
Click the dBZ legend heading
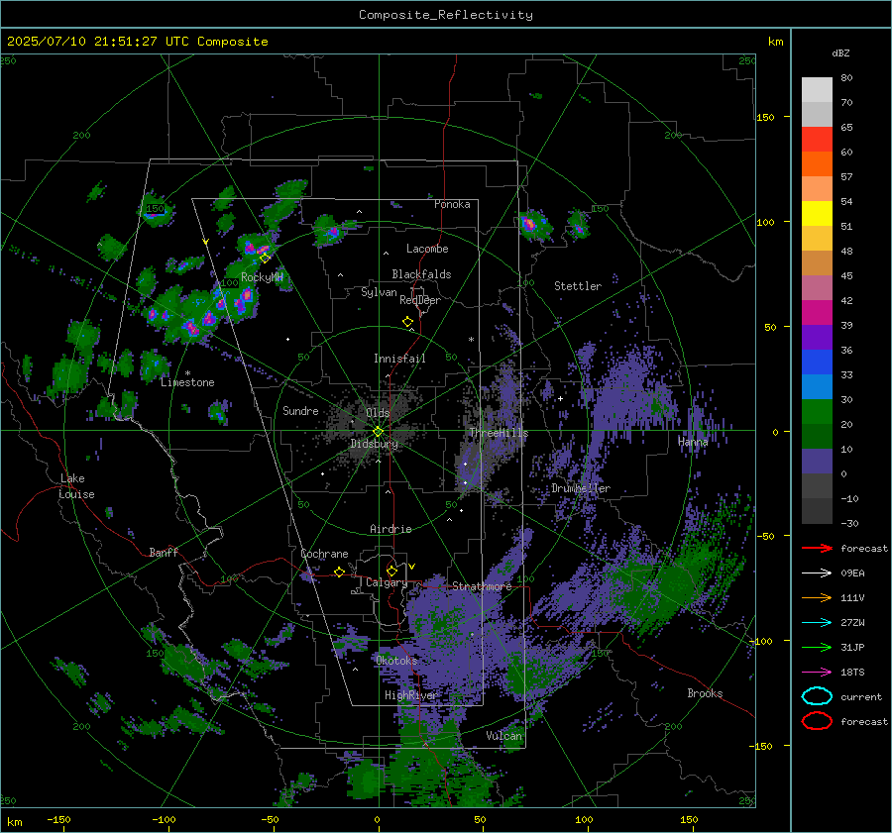coord(840,52)
